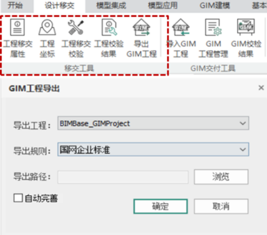Click 取消 button

pyautogui.click(x=221, y=206)
